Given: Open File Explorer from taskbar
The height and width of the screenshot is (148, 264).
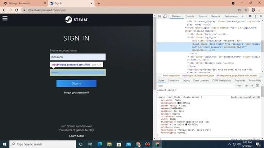Looking at the screenshot, I should click(109, 144).
